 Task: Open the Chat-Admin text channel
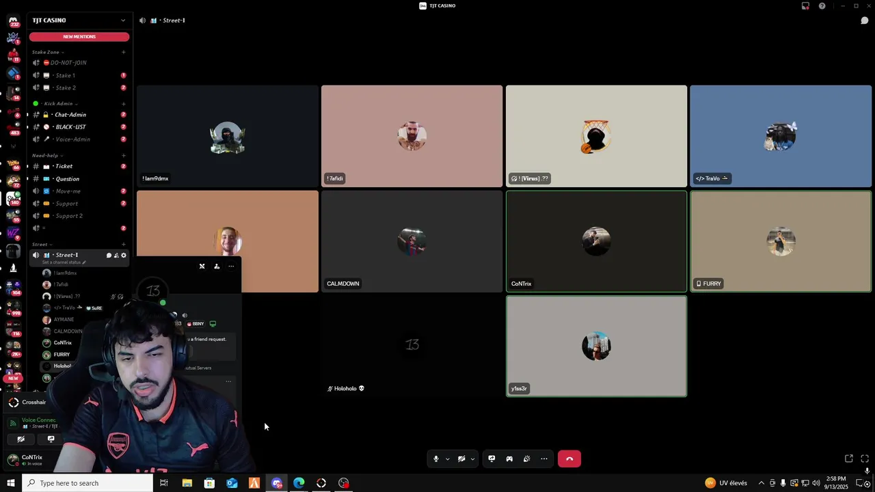pos(79,115)
